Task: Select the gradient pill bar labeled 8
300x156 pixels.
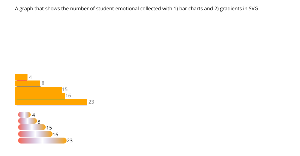Action: click(x=27, y=121)
